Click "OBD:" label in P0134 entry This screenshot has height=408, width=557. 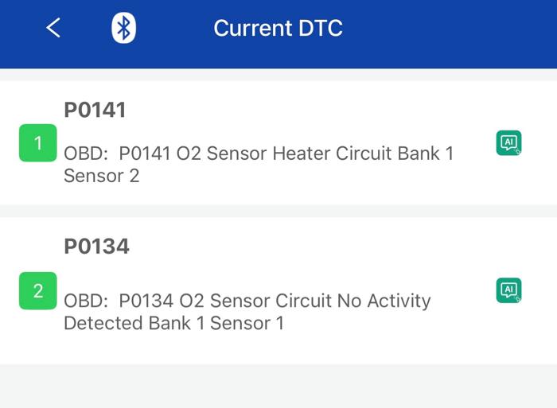(x=86, y=301)
